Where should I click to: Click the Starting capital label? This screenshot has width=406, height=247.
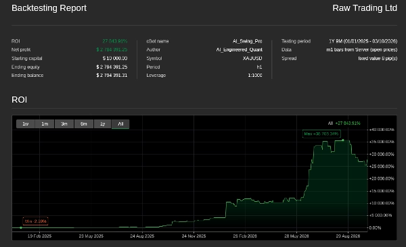(x=26, y=59)
